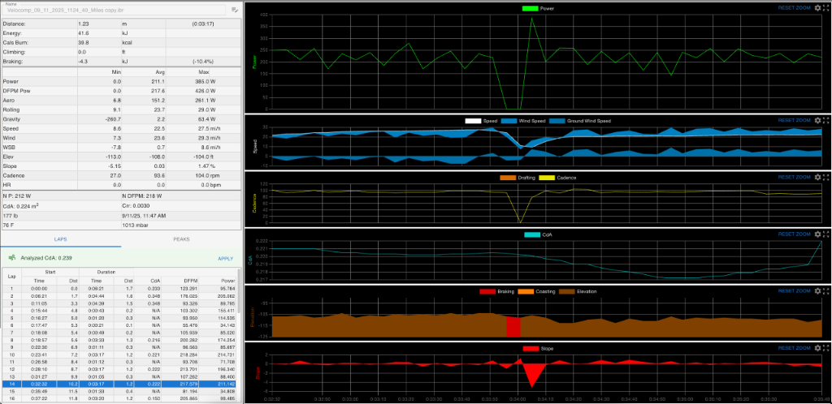Select lap 15 row starting 0:35:49
This screenshot has width=832, height=404.
(121, 389)
